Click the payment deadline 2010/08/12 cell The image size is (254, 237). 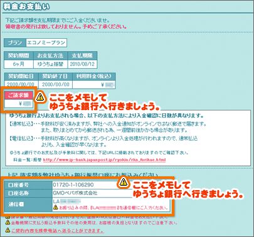point(82,64)
